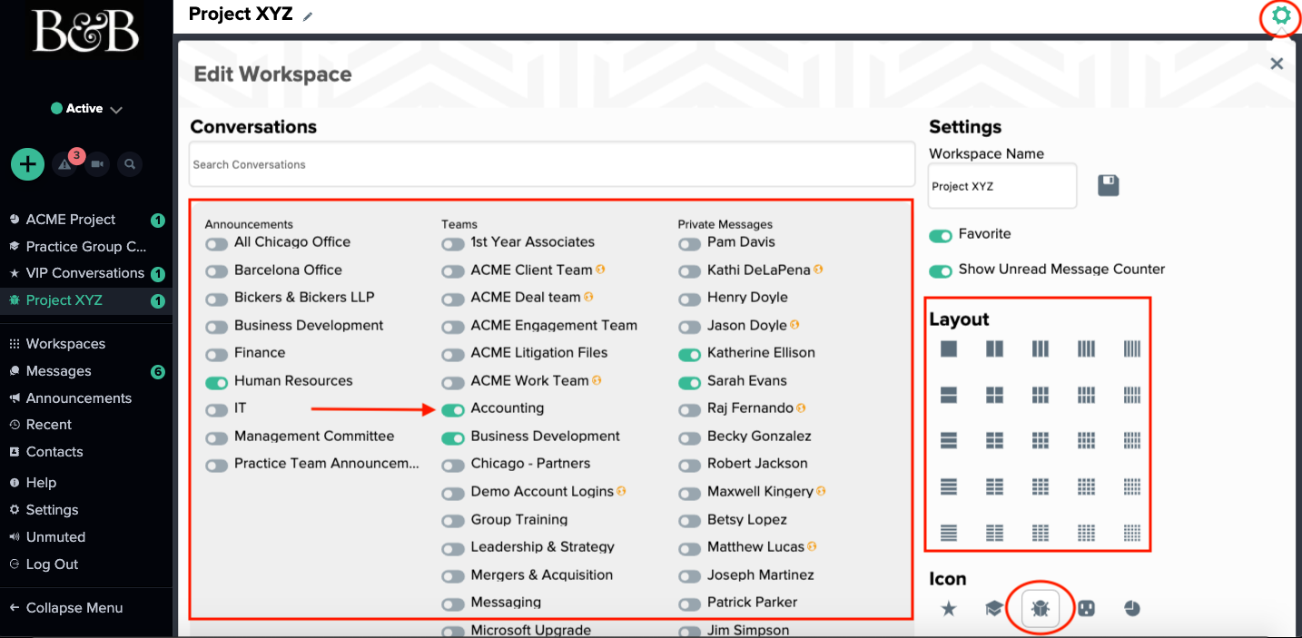Toggle the Favorite setting off
The width and height of the screenshot is (1302, 638).
[941, 236]
